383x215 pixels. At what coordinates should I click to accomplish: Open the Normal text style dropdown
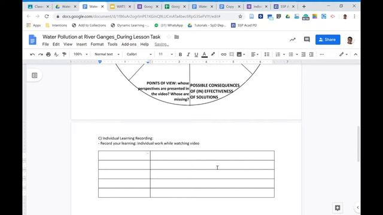107,54
